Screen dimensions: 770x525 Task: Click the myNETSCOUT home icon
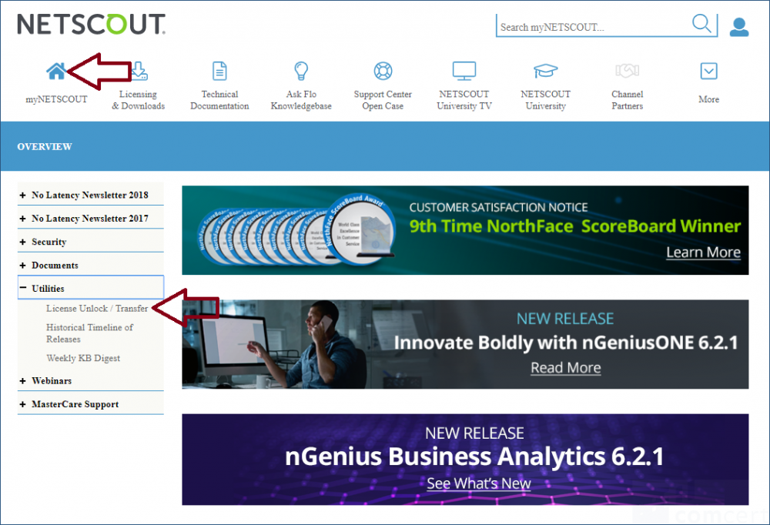point(55,71)
